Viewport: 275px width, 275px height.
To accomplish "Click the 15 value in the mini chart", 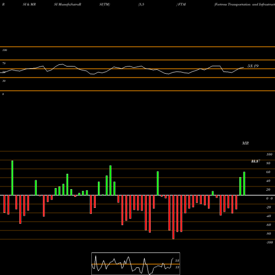I will pyautogui.click(x=177, y=267).
